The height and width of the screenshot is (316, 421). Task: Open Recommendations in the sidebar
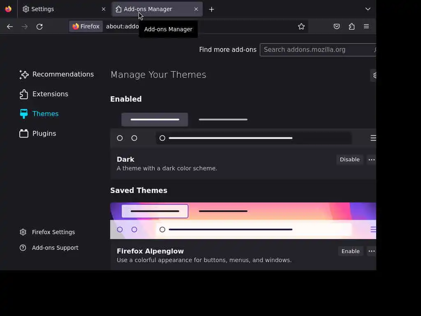pyautogui.click(x=57, y=74)
